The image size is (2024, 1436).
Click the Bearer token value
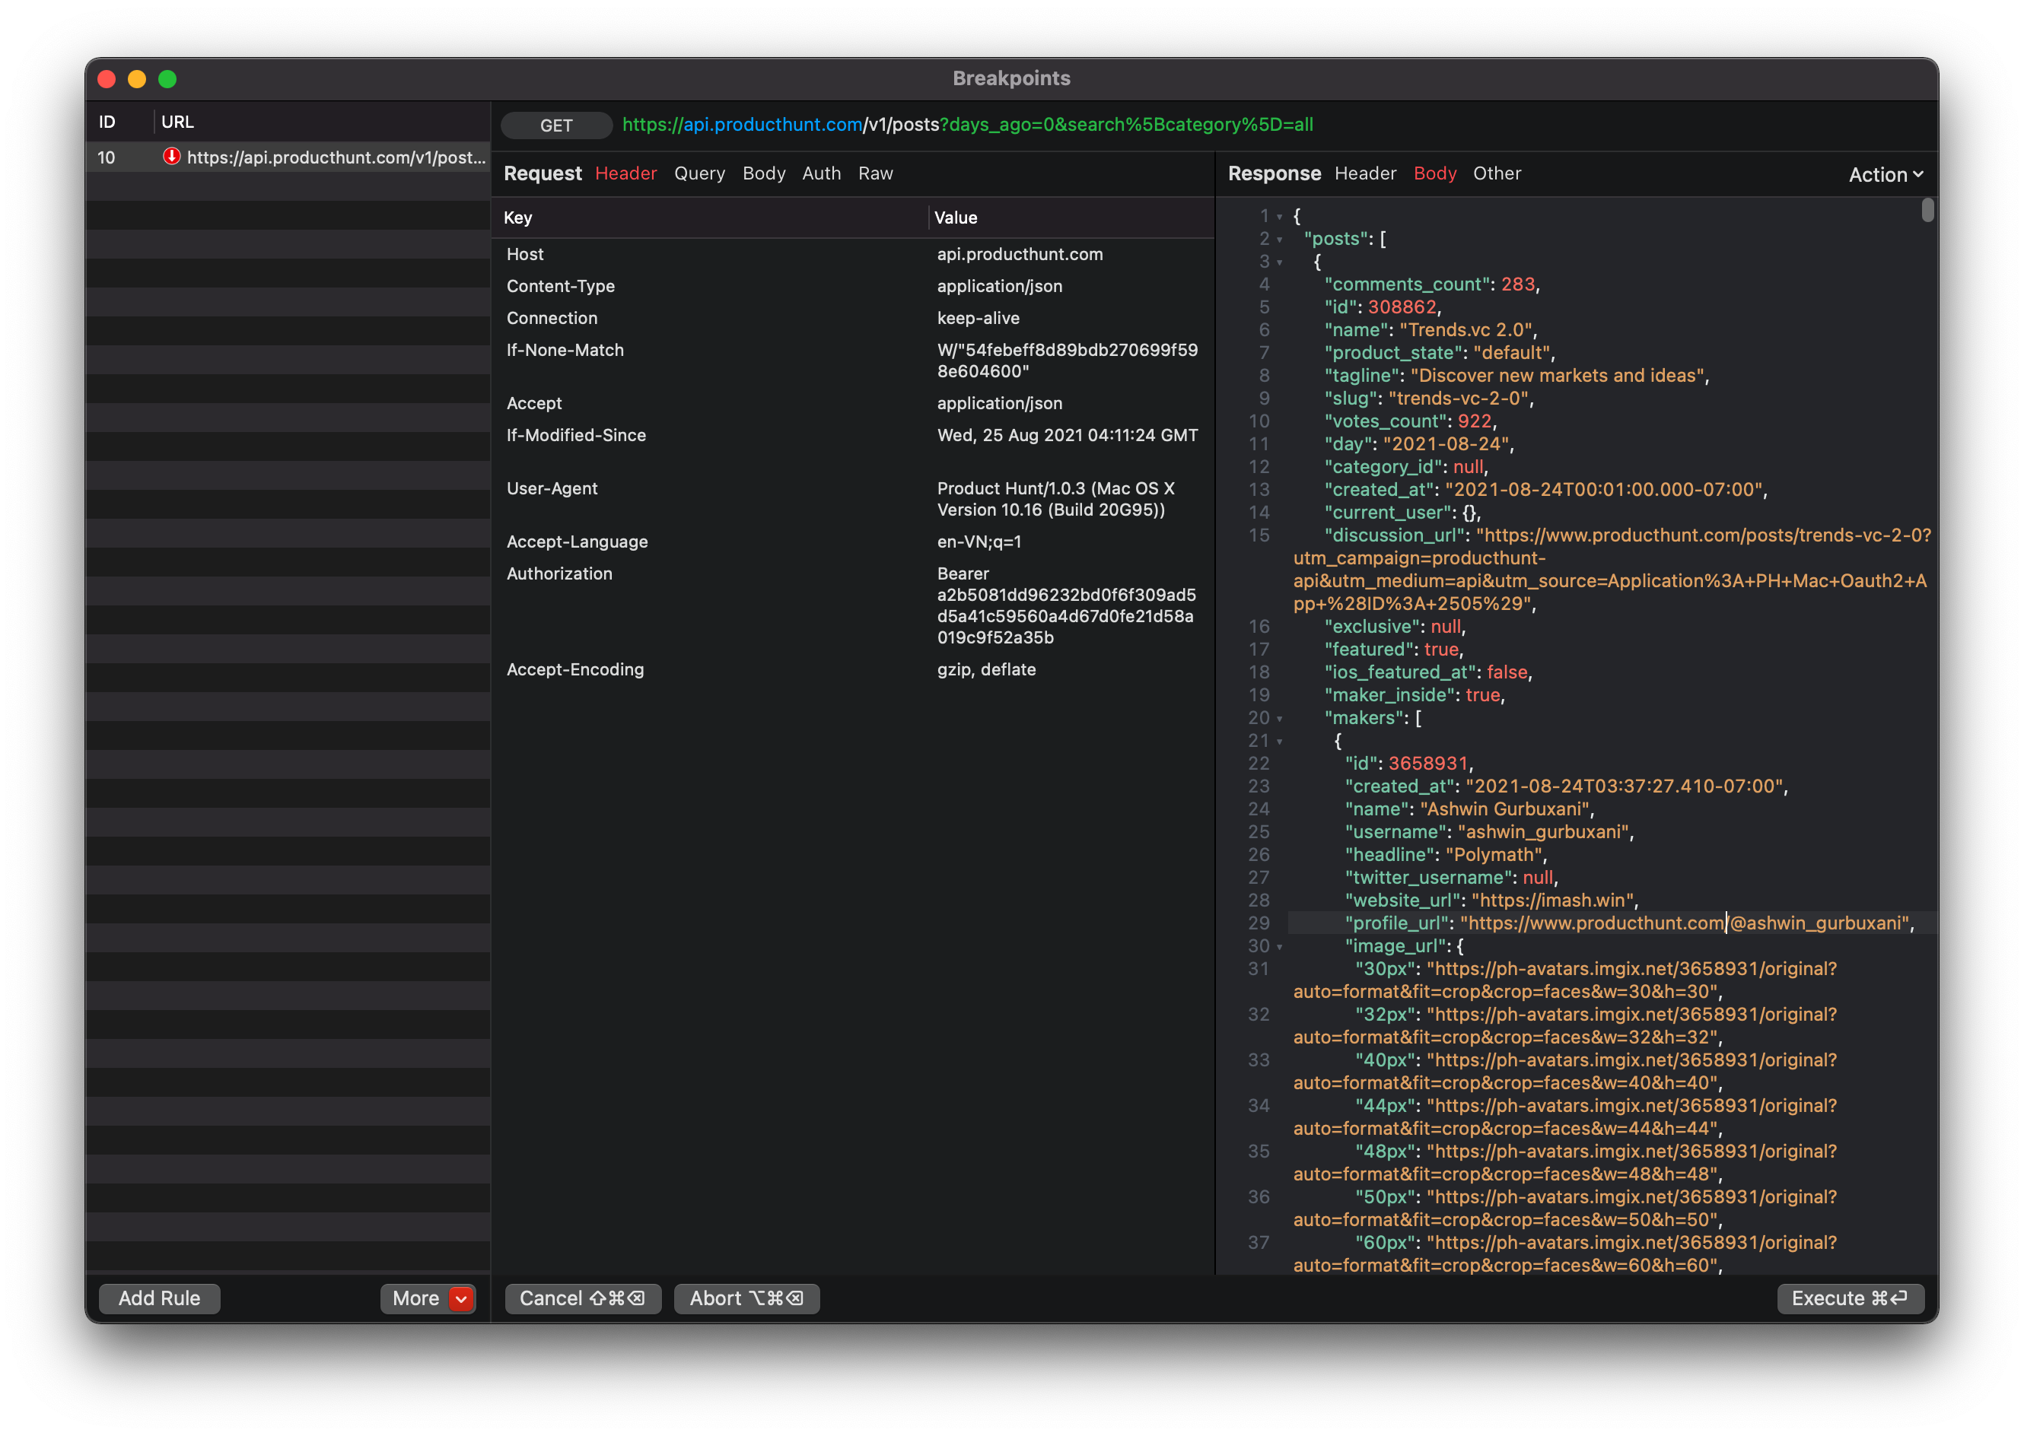pos(1066,605)
